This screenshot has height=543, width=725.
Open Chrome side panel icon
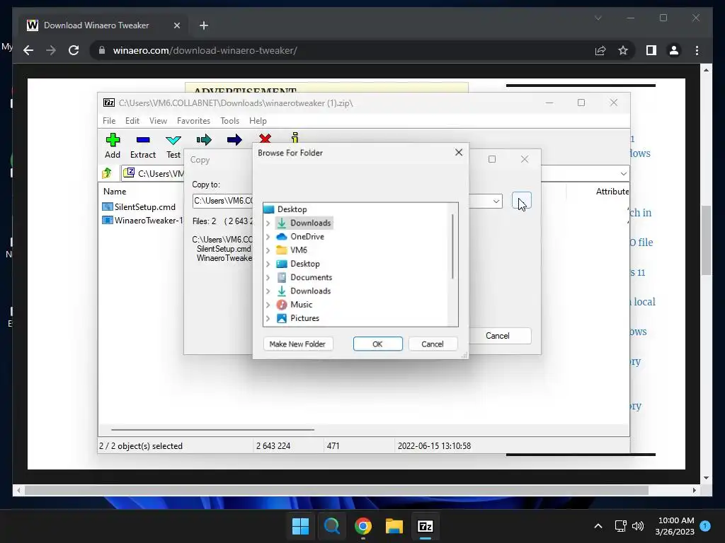coord(651,50)
